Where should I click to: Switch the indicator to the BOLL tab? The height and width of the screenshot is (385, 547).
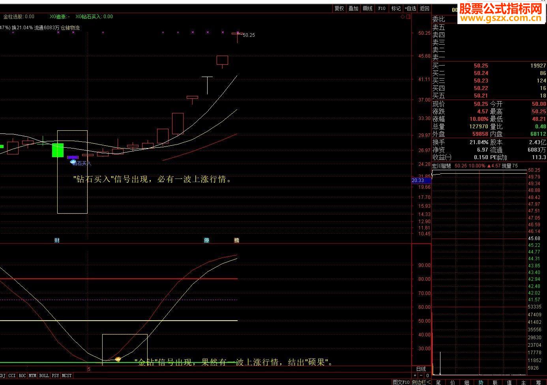click(x=44, y=376)
